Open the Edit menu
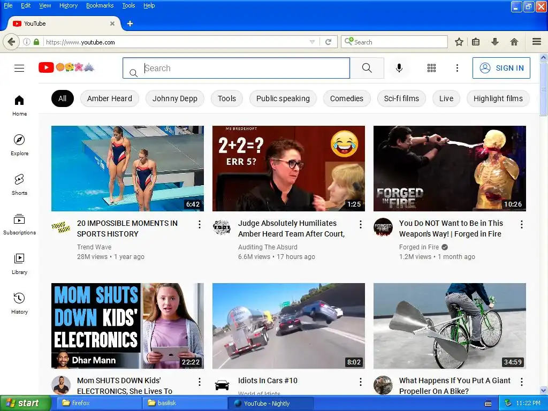Viewport: 548px width, 411px height. coord(26,5)
